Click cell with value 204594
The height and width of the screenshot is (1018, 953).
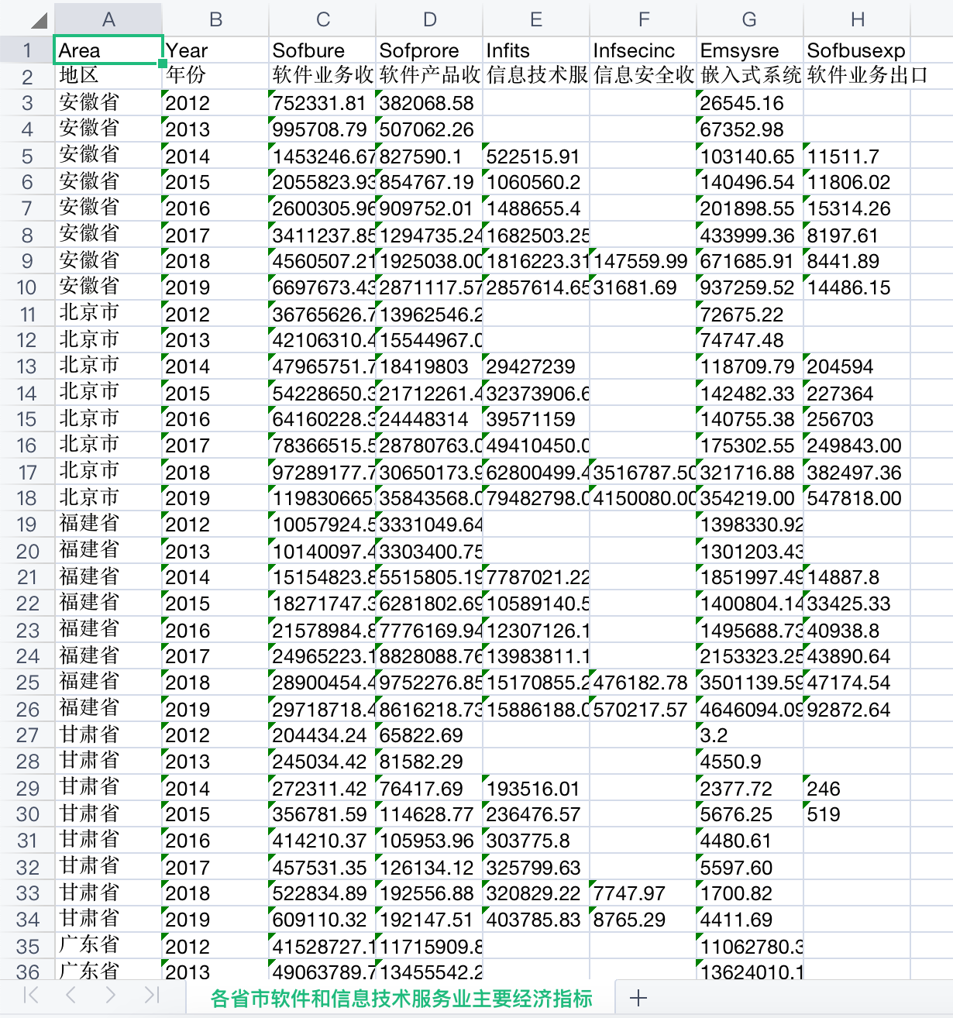(857, 366)
